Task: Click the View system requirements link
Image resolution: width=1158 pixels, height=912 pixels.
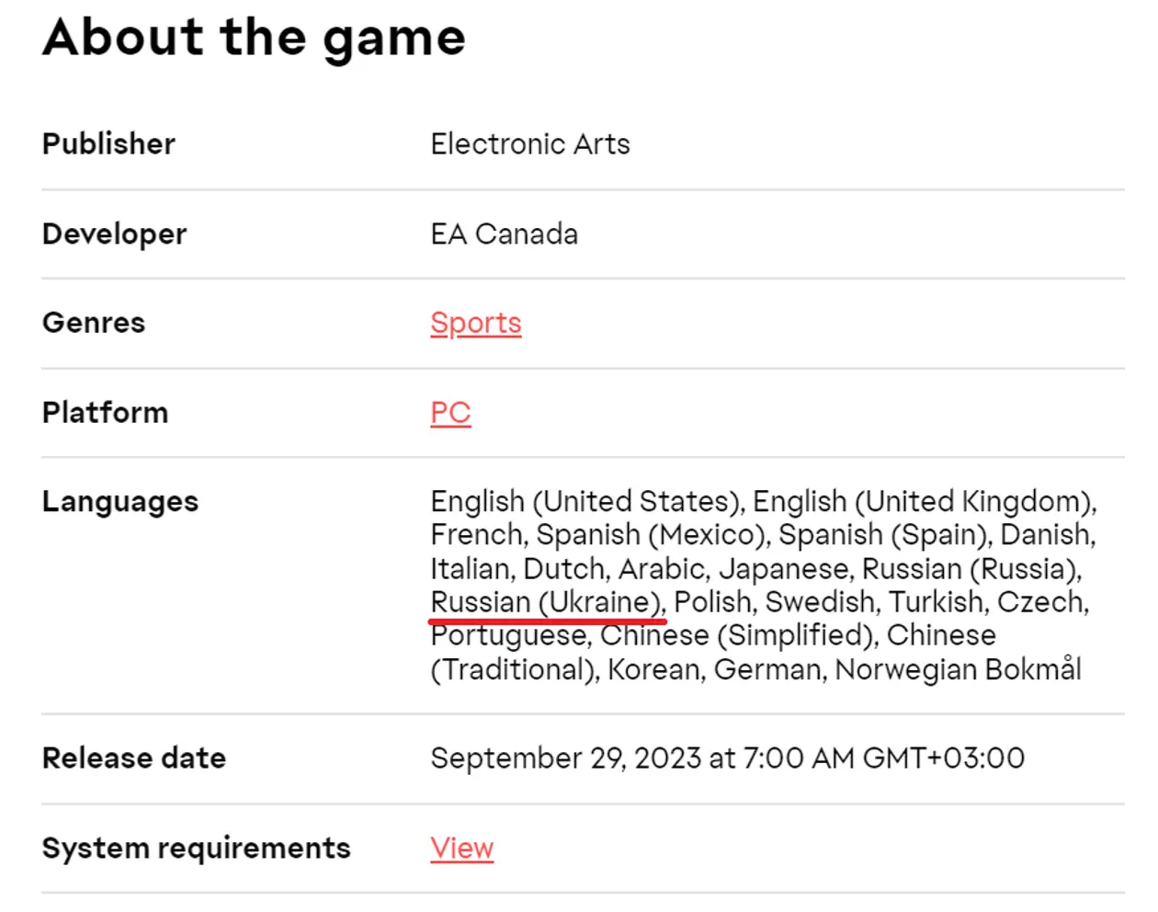Action: (x=462, y=849)
